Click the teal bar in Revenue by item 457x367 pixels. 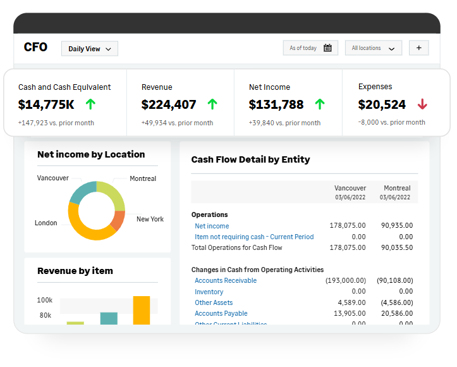click(x=109, y=318)
